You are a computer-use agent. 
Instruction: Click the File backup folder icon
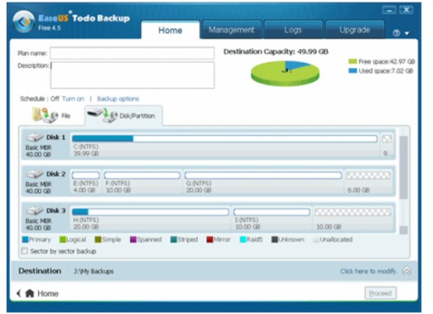click(45, 115)
